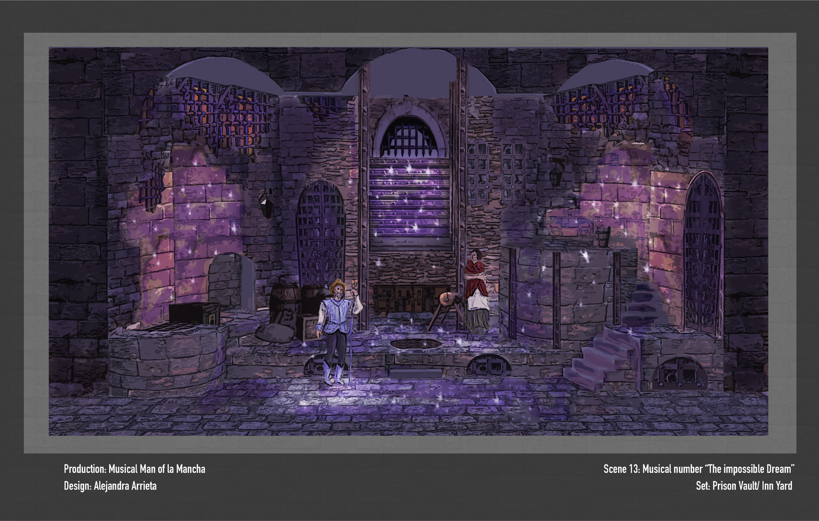819x521 pixels.
Task: Click the 'Set: Prison Vault/ Inn Yard' text
Action: click(x=744, y=485)
